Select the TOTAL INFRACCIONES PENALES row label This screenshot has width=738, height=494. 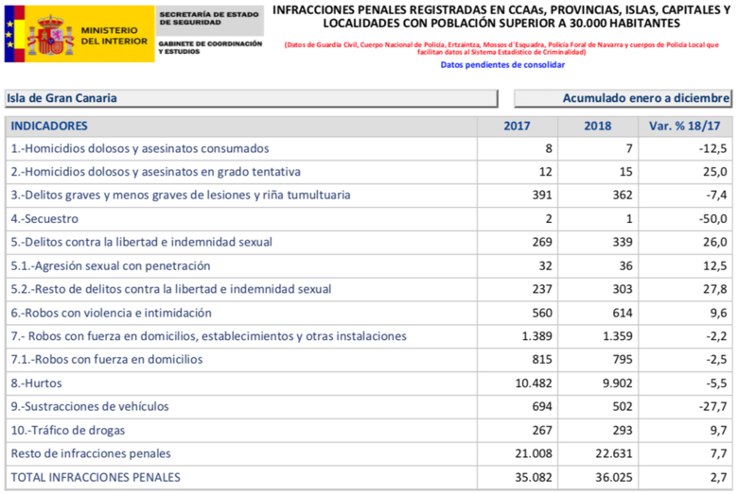click(95, 477)
